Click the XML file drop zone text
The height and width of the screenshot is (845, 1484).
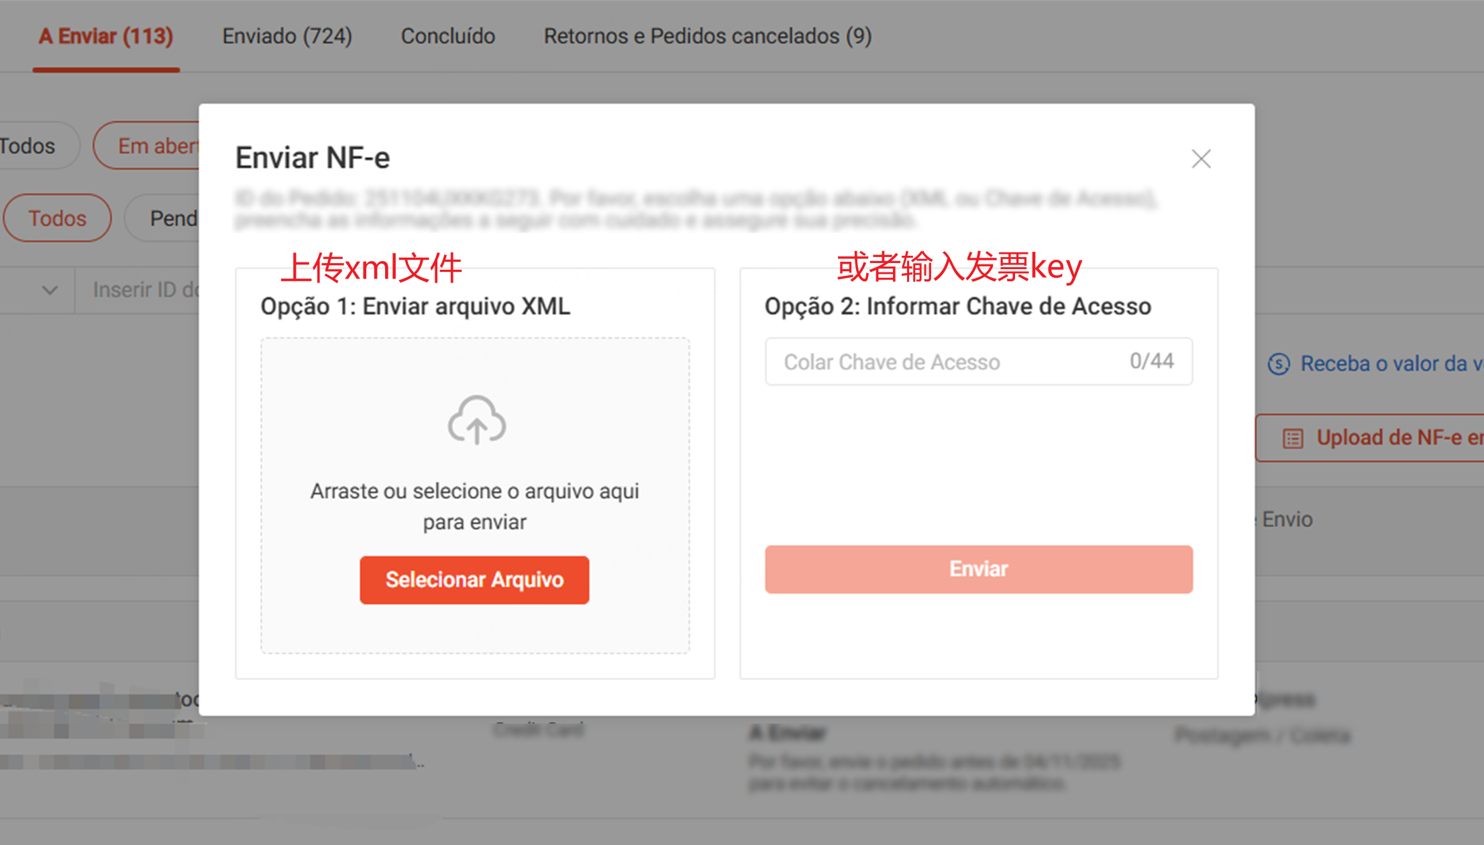[x=474, y=506]
